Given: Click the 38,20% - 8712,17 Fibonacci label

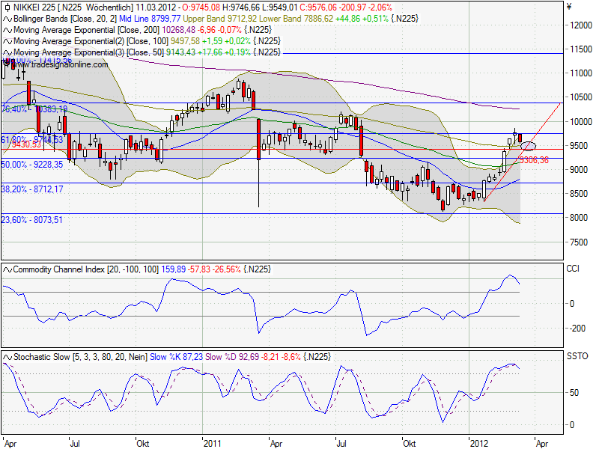Looking at the screenshot, I should [x=32, y=189].
